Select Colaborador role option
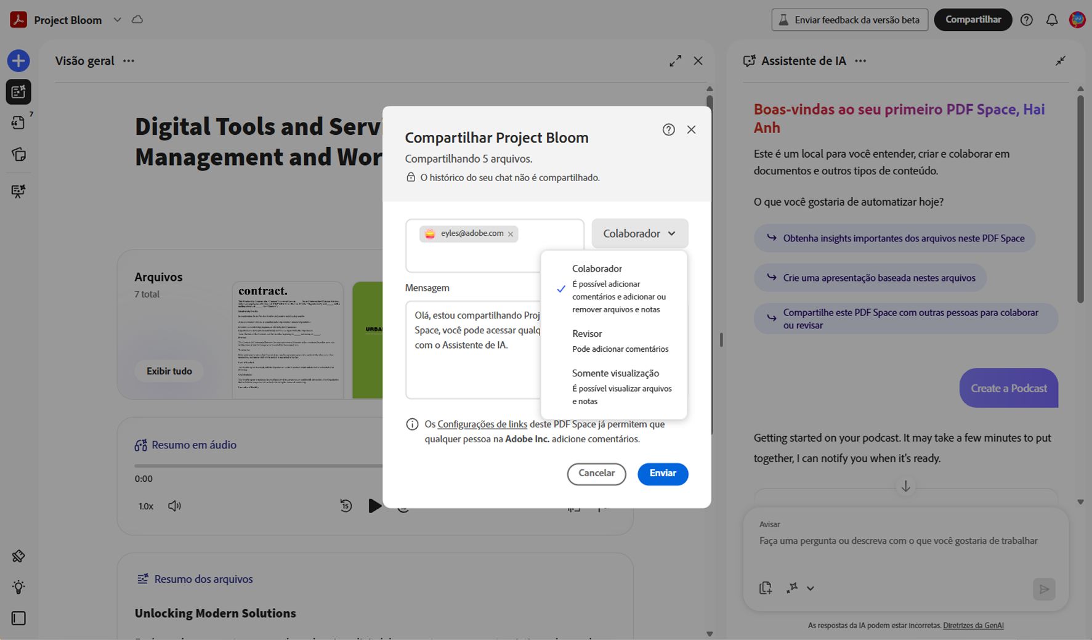The image size is (1092, 640). [x=613, y=288]
